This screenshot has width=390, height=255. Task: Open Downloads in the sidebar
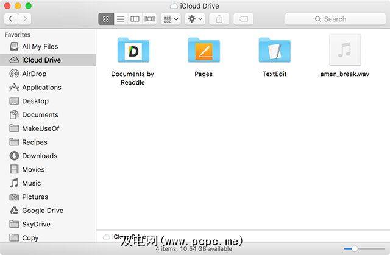[x=48, y=156]
